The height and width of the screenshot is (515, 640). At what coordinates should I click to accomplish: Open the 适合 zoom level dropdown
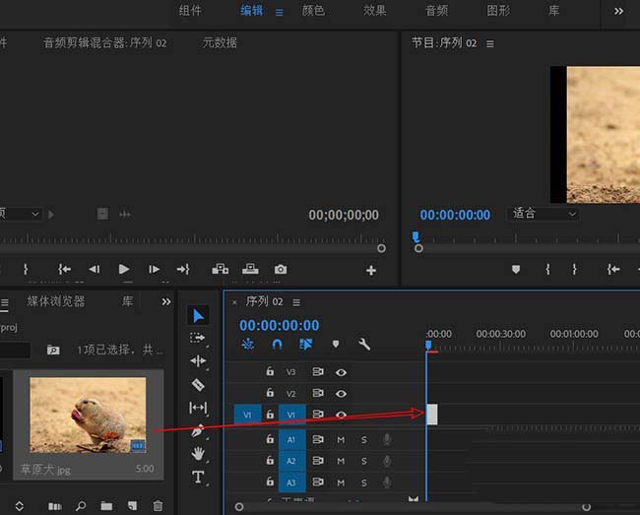click(x=544, y=214)
